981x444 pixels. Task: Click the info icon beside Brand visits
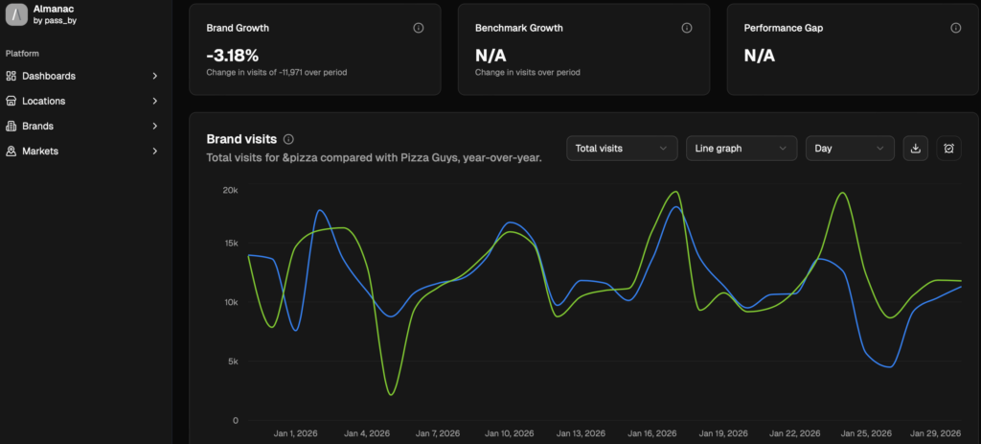click(x=288, y=139)
